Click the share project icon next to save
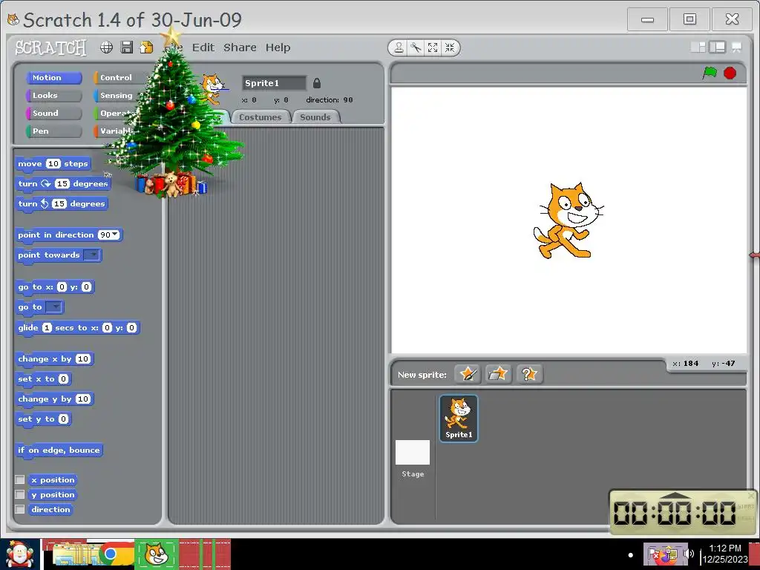 (x=146, y=47)
